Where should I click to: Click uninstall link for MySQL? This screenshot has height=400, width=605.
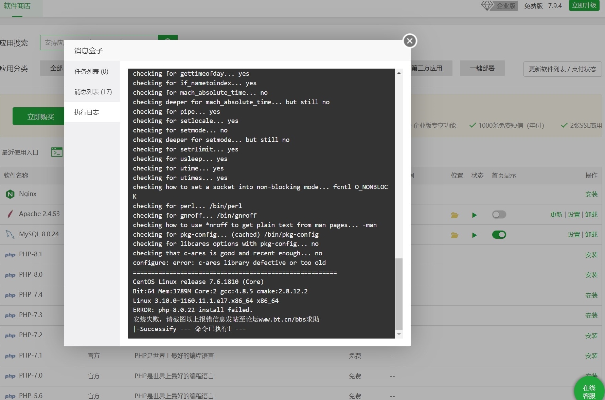pos(591,235)
